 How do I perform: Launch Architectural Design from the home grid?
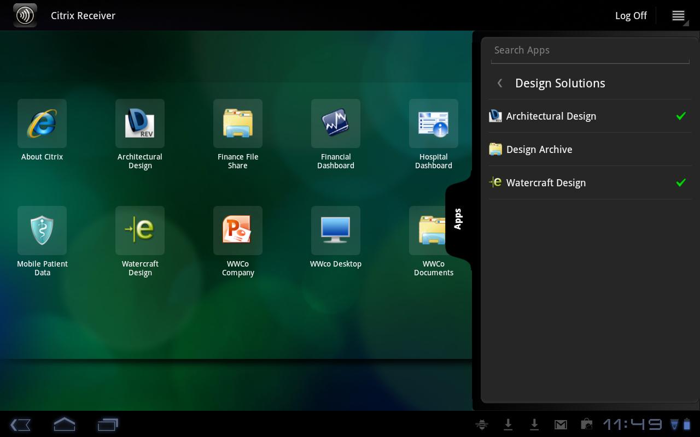pyautogui.click(x=140, y=123)
